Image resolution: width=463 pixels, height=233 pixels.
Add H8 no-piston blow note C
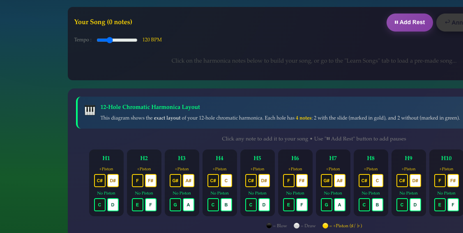(x=364, y=205)
